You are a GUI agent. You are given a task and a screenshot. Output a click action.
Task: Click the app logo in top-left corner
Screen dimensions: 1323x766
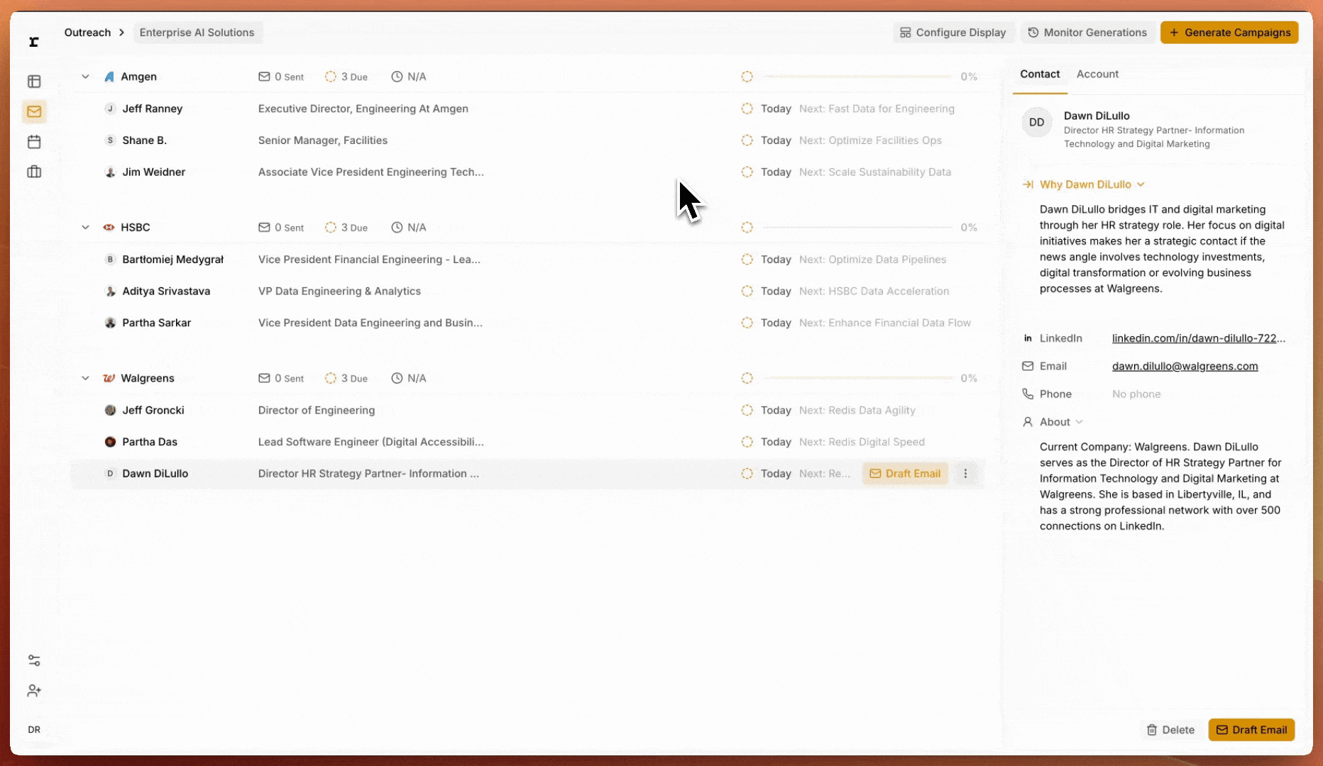point(34,42)
